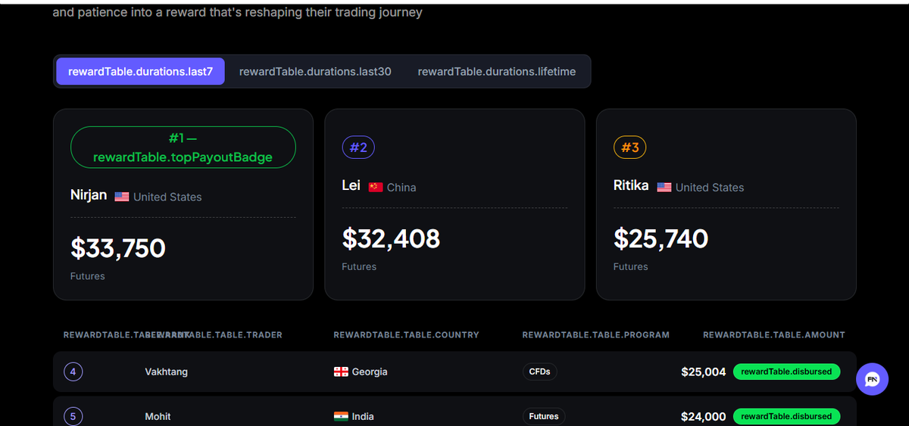
Task: Click the REWARDTABLE.TABLE.TRADER column header
Action: click(214, 334)
